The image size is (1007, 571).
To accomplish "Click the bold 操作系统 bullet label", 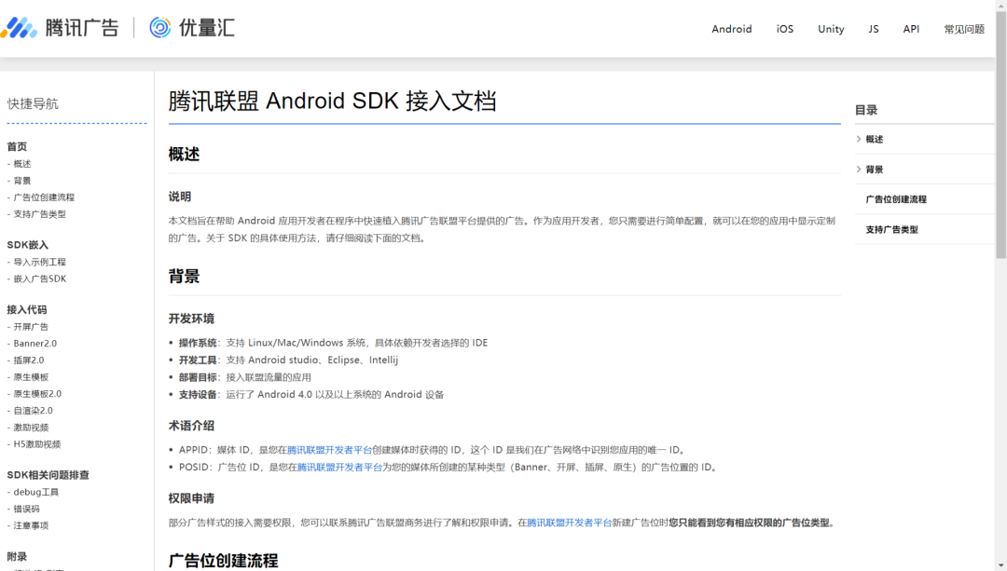I will [x=198, y=343].
